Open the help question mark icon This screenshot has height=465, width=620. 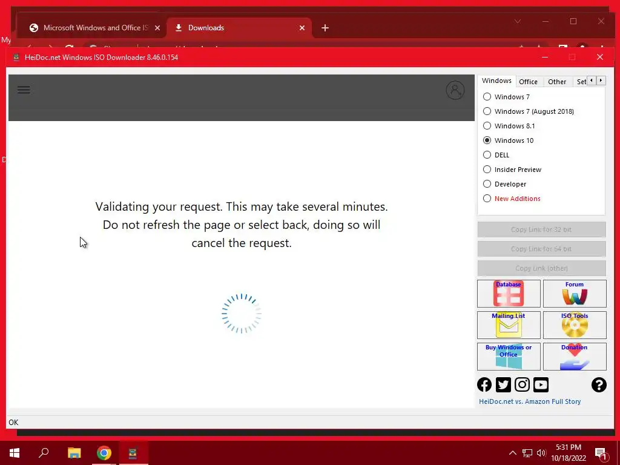tap(599, 384)
